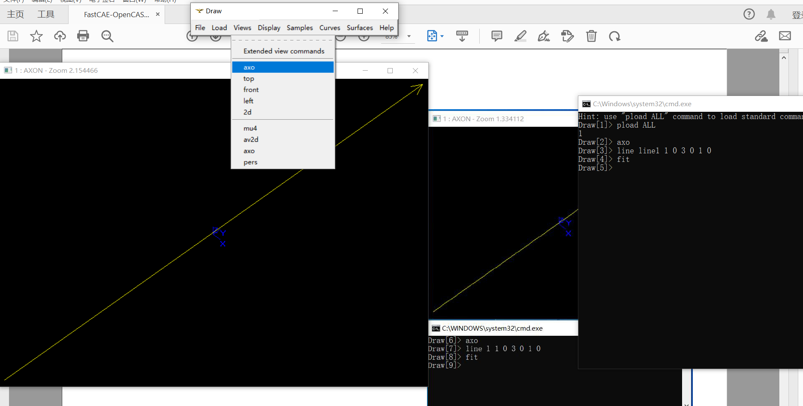Open the Surfaces menu in Draw
803x406 pixels.
click(x=360, y=27)
